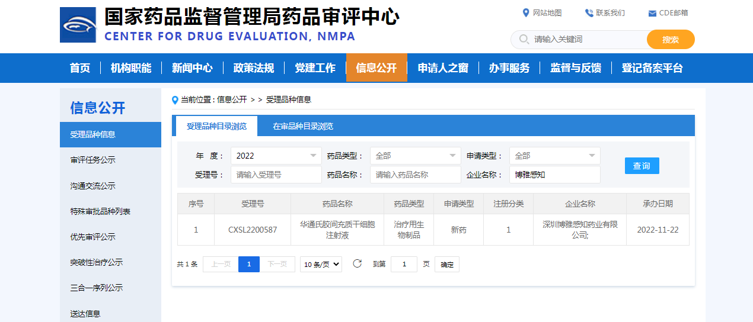Screen dimensions: 753x322
Task: Go to 政策法规 menu item
Action: pyautogui.click(x=254, y=68)
